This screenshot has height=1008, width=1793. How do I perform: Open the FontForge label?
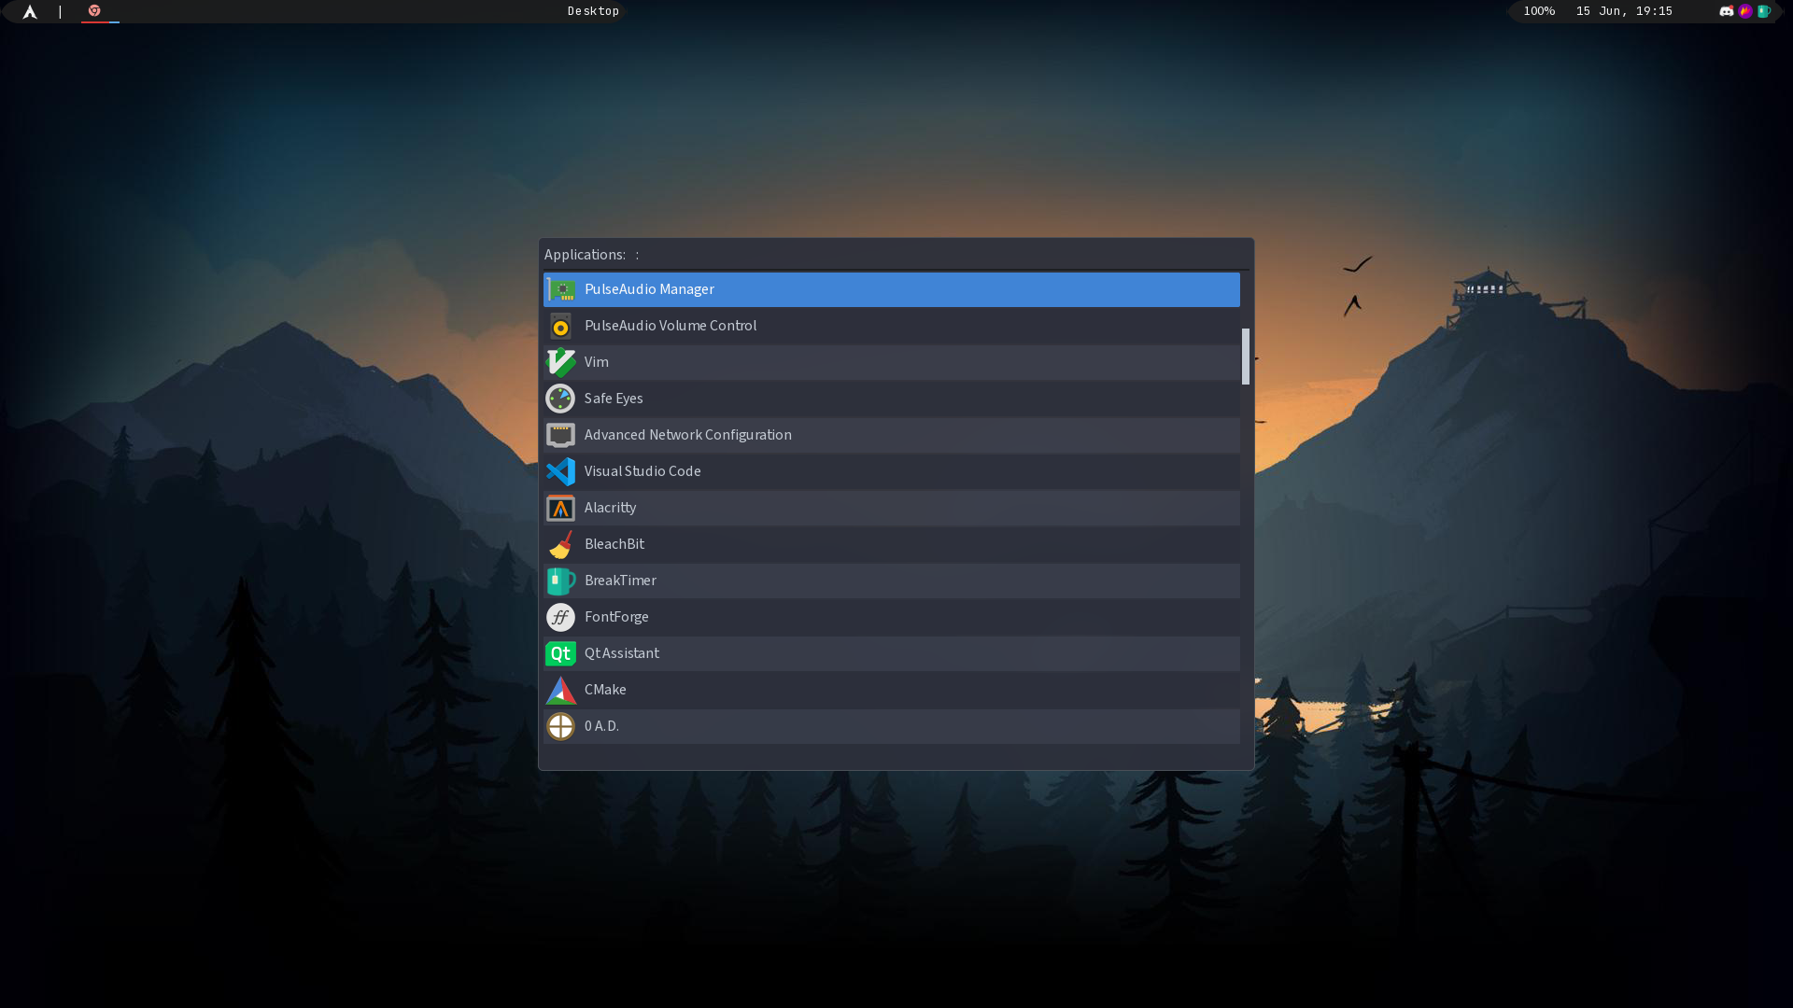click(616, 617)
